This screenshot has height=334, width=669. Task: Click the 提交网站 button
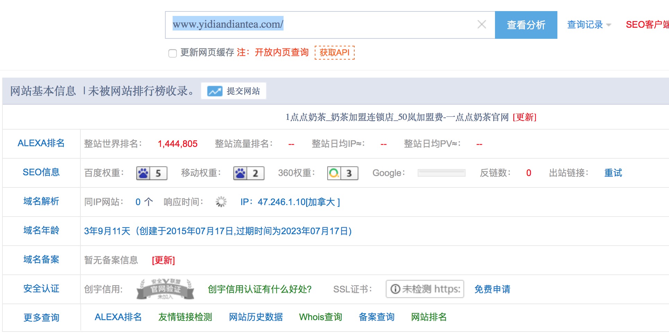coord(234,91)
